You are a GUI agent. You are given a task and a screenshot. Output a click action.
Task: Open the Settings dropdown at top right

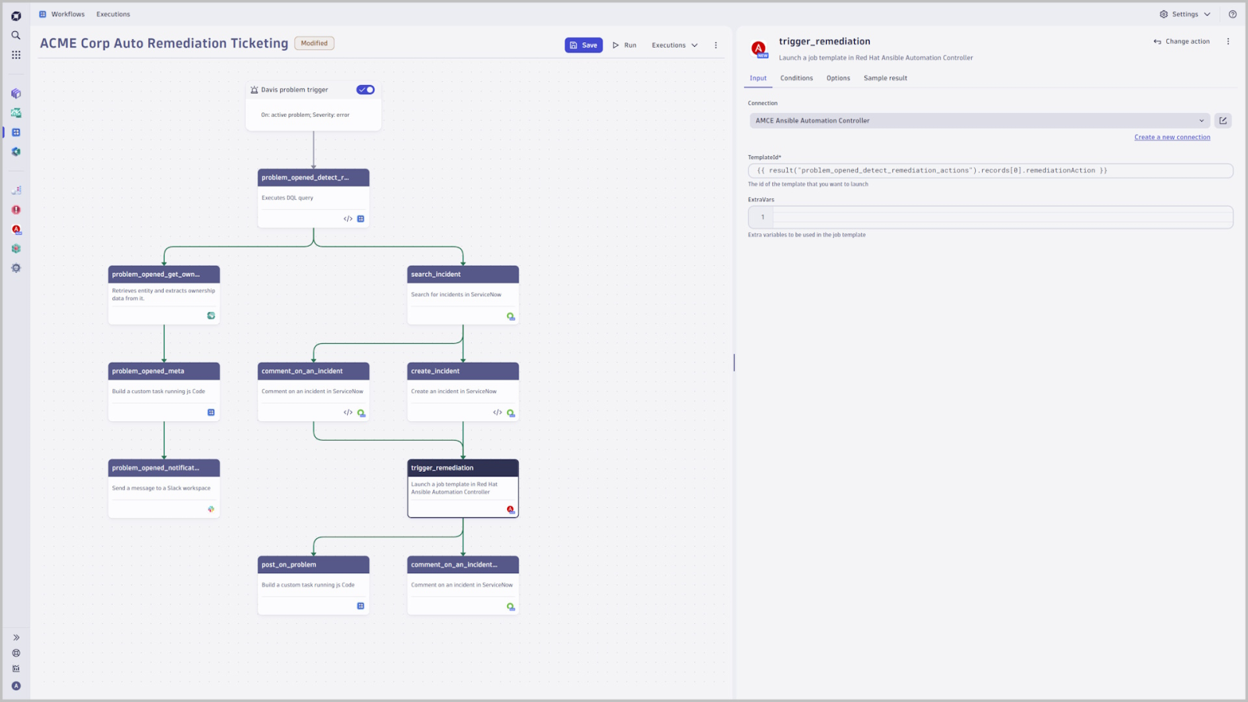(x=1184, y=14)
